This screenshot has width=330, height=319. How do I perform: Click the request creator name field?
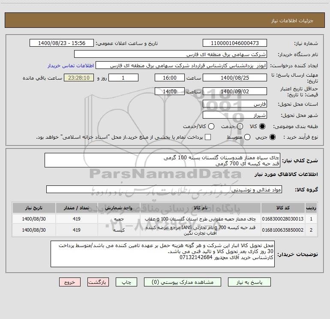pyautogui.click(x=181, y=66)
